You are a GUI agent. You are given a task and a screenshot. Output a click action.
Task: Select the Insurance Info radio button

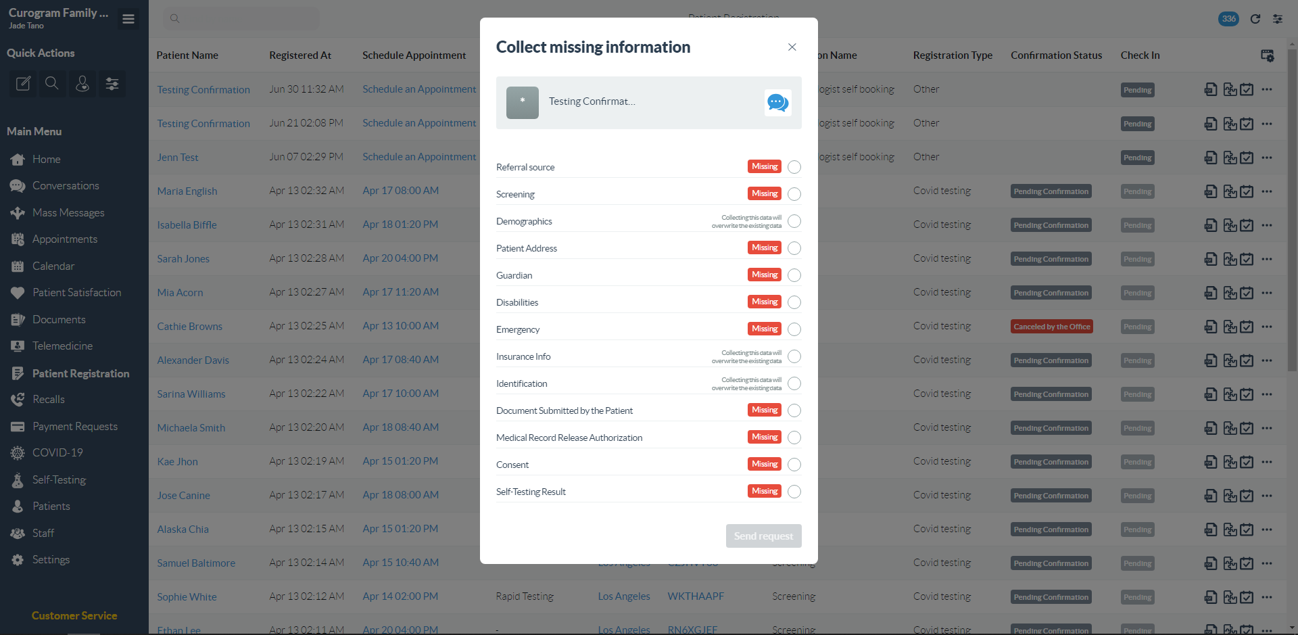pos(794,356)
